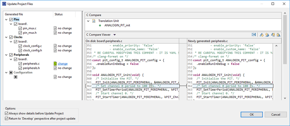Click the Status column header
Image resolution: width=290 pixels, height=126 pixels.
point(58,14)
